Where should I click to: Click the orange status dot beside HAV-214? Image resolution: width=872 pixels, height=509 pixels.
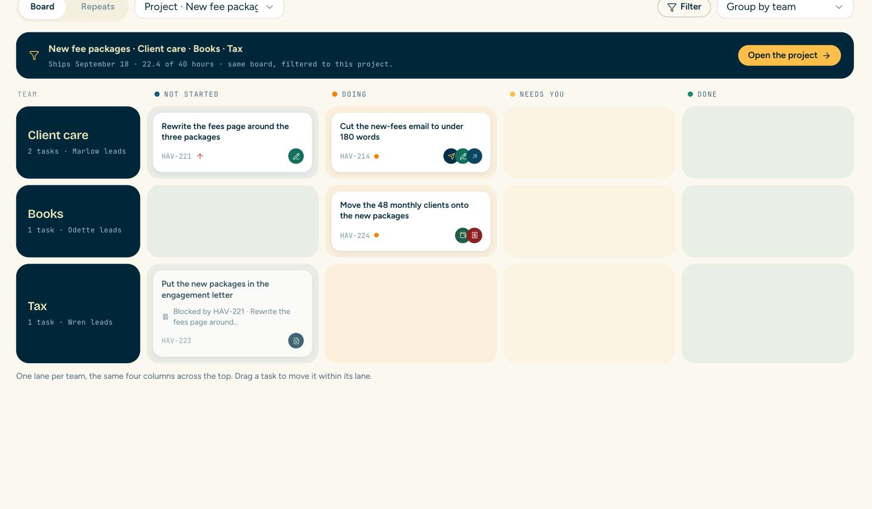[377, 156]
